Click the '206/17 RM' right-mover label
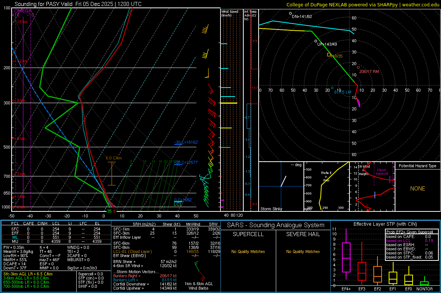The height and width of the screenshot is (293, 441). (369, 71)
